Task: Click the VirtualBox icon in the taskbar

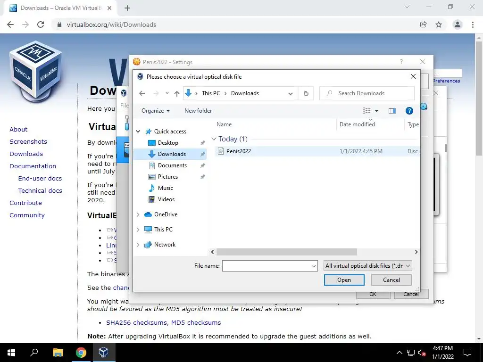Action: pos(103,353)
